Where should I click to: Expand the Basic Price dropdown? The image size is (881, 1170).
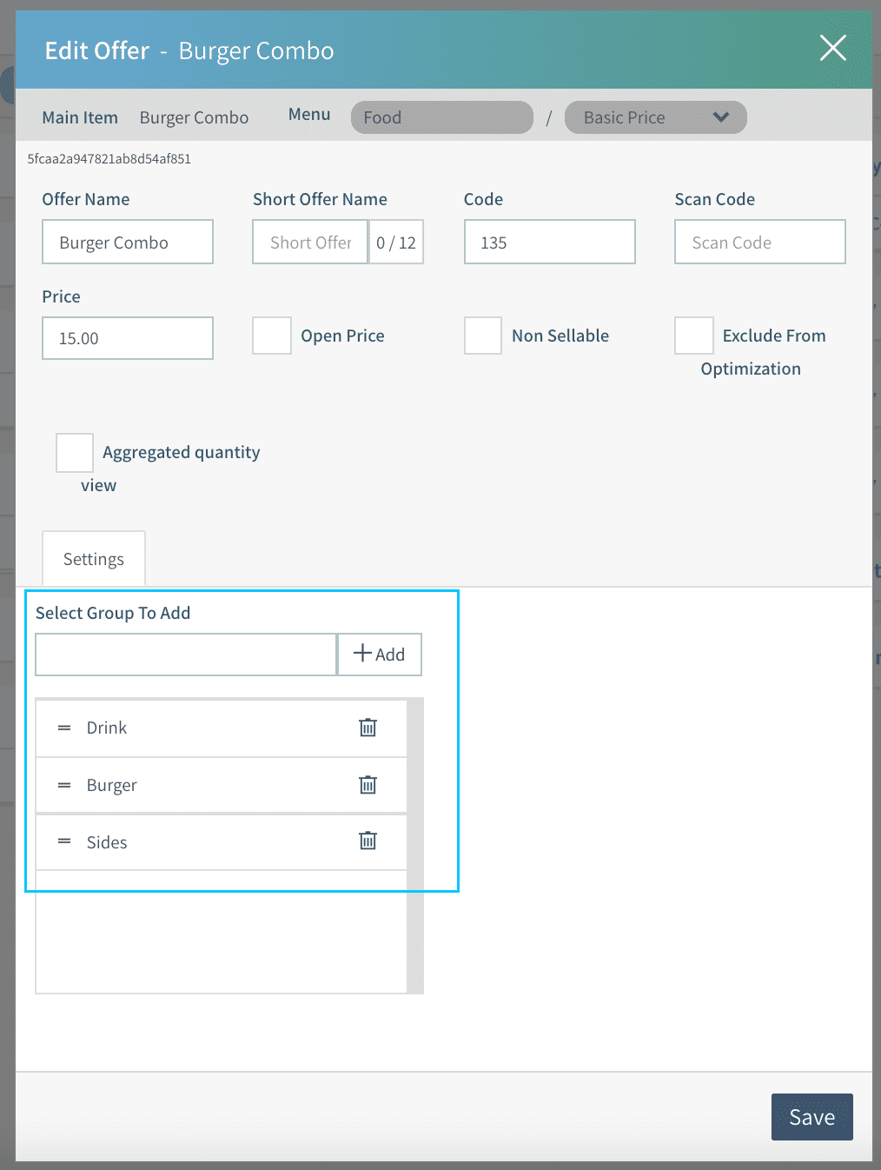[655, 117]
